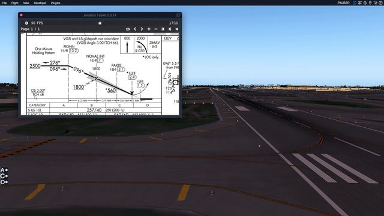Rotate the chart page
Viewport: 384px width, 216px height.
coord(128,29)
